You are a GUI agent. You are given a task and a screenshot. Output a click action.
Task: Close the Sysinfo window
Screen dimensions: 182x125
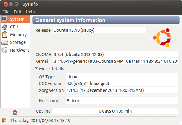coord(4,4)
